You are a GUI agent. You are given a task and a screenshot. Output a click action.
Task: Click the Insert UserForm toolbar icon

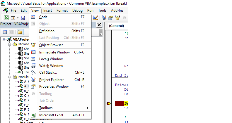[x=13, y=18]
